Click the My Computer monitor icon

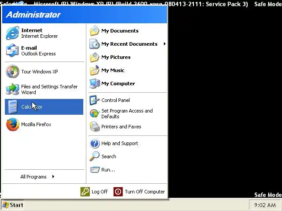point(95,84)
